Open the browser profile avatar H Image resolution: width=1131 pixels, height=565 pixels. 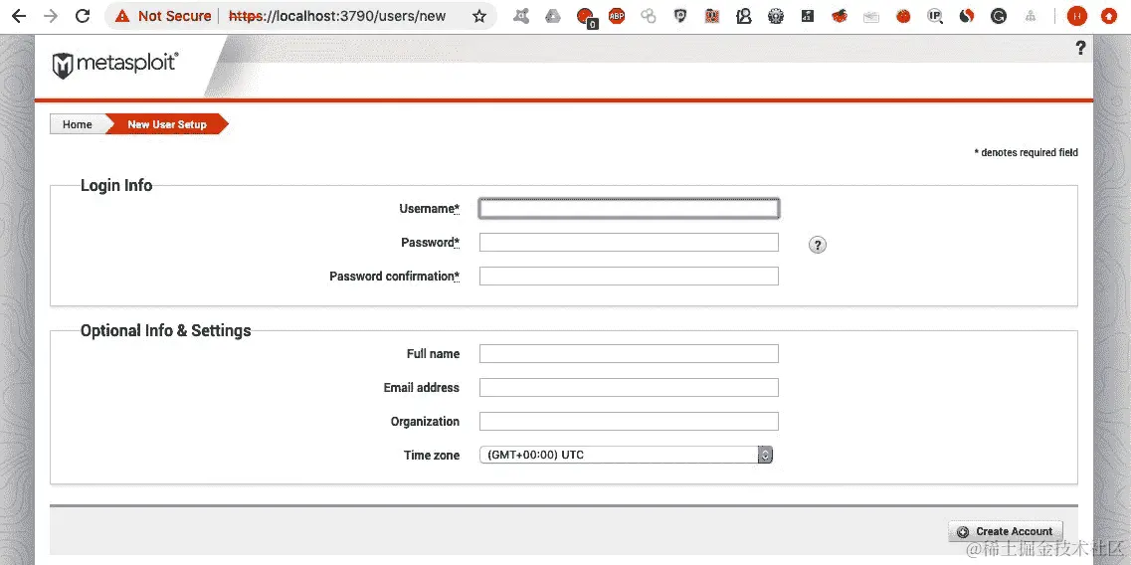[x=1077, y=16]
